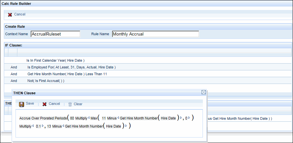Click the Clear link in THEN Clause
Screen dimensions: 293x143
point(78,104)
